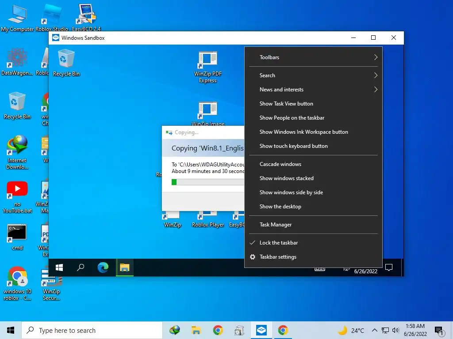453x339 pixels.
Task: Click the Type here to search box
Action: 92,330
